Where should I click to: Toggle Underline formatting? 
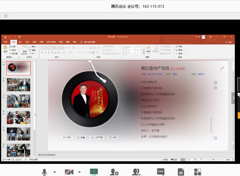(x=49, y=53)
